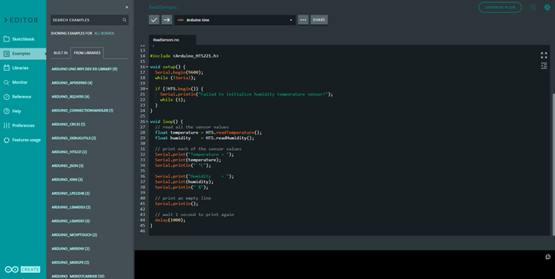
Task: Collapse the loop() function fold arrow
Action: pos(147,121)
